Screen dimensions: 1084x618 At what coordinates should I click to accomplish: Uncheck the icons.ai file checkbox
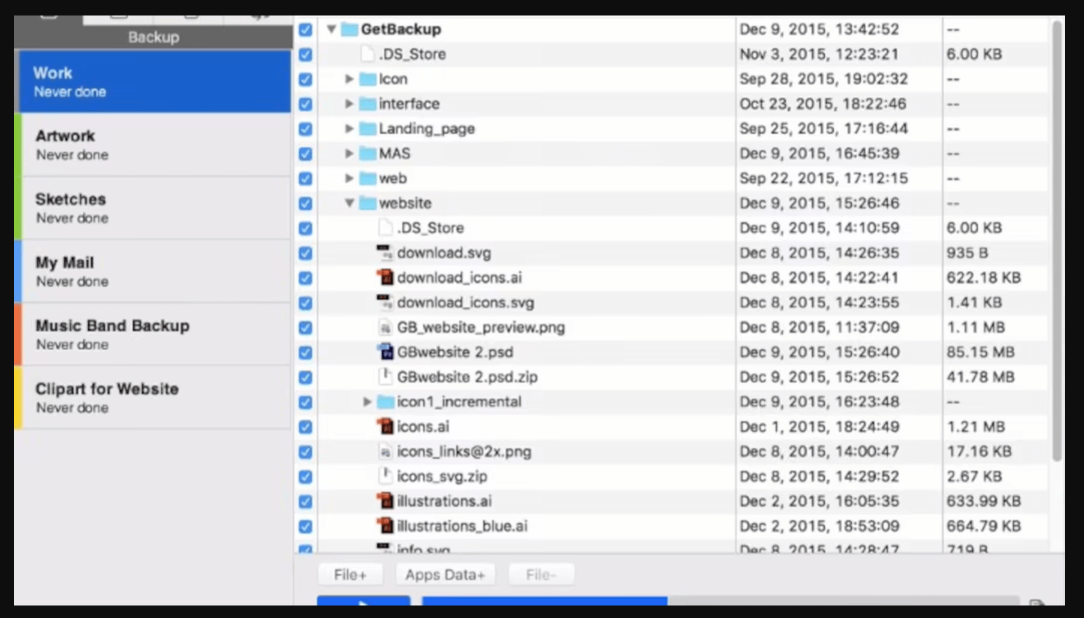(305, 427)
